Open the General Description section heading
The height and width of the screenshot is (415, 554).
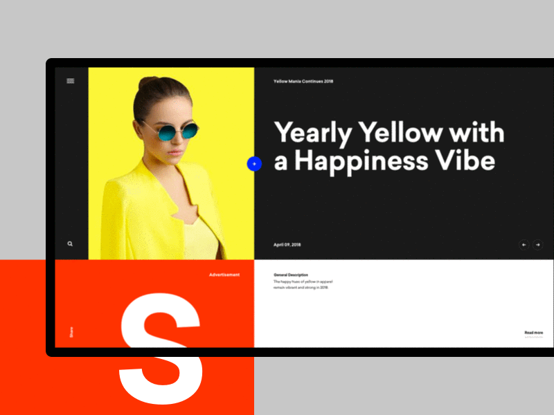293,275
